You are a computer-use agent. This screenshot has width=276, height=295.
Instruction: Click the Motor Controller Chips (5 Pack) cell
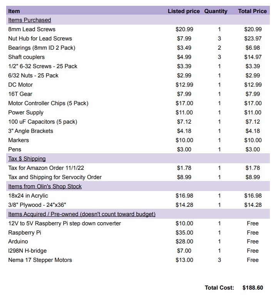pyautogui.click(x=48, y=103)
